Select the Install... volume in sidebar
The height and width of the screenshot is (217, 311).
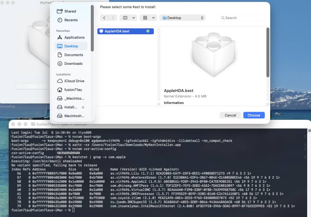67,107
